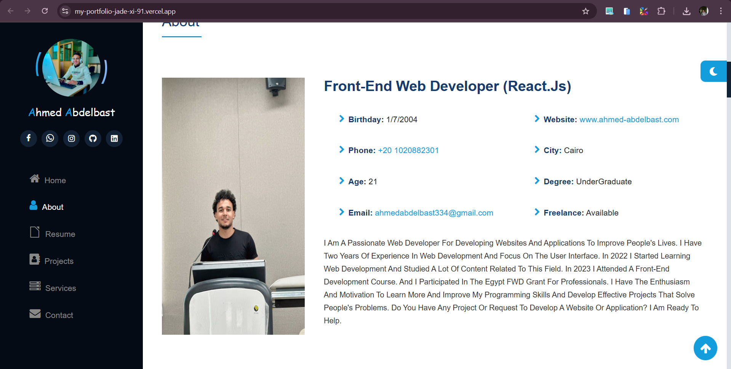Click the ahmedabdelbast334@gmail.com email link
The image size is (731, 369).
[434, 213]
